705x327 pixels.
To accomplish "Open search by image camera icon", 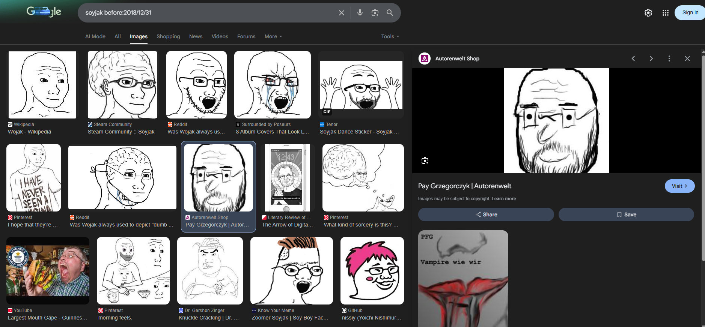I will click(x=375, y=13).
